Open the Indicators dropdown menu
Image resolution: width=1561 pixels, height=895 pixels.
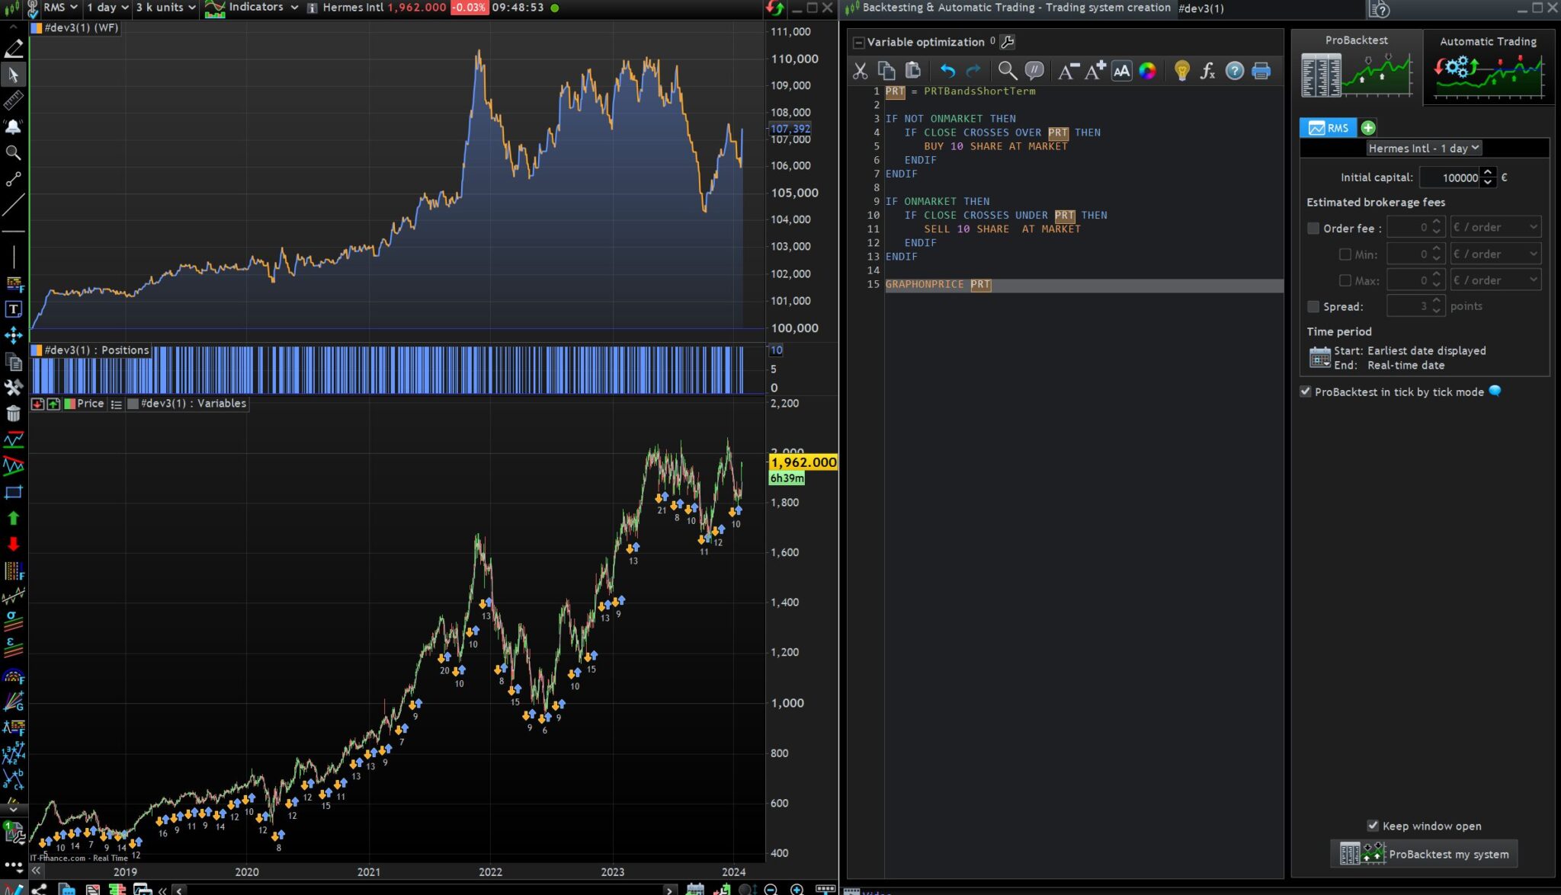click(263, 8)
